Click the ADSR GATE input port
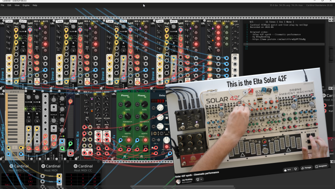The height and width of the screenshot is (189, 335). [62, 141]
